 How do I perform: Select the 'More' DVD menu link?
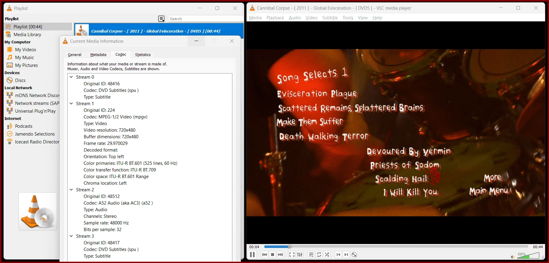pyautogui.click(x=492, y=178)
